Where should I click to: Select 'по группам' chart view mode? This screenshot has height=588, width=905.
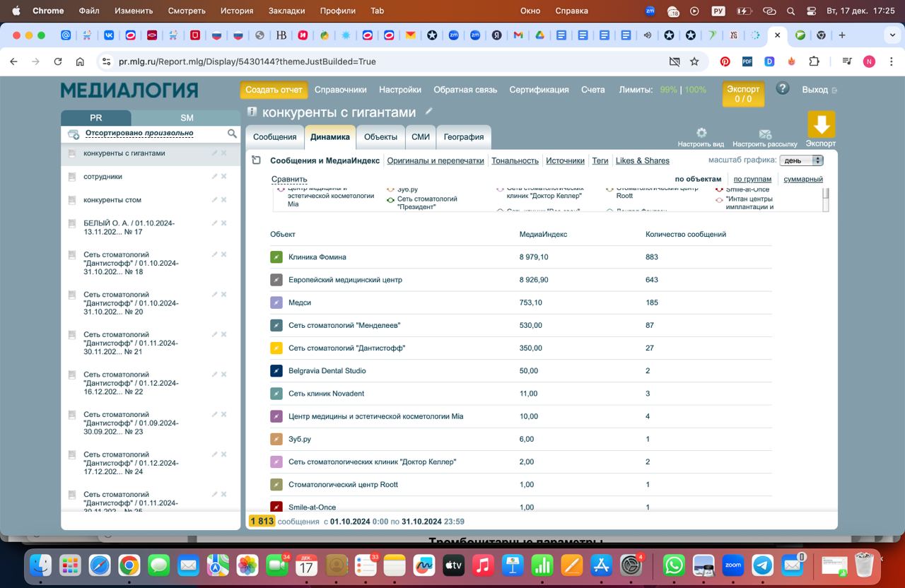[752, 180]
